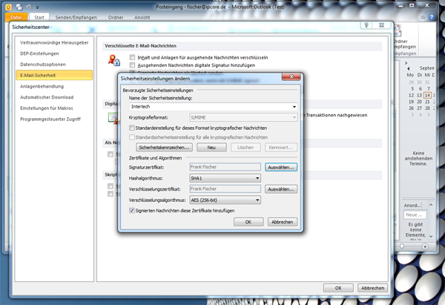Uncheck Signierten Nachrichten diese Zertifikate hinzufügen
The width and height of the screenshot is (445, 305).
[x=132, y=211]
